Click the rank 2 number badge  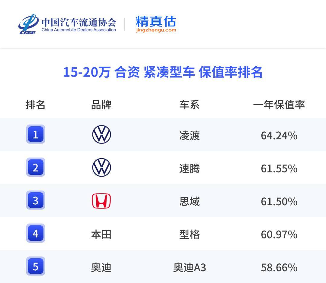point(36,167)
